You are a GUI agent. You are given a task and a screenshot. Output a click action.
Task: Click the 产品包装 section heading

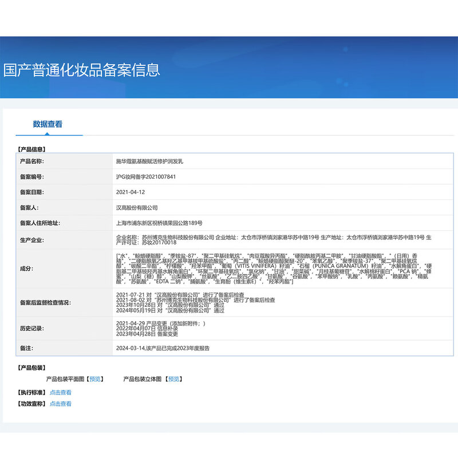(x=32, y=368)
